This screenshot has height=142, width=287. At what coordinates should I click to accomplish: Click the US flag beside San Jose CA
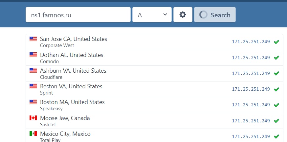coord(33,39)
